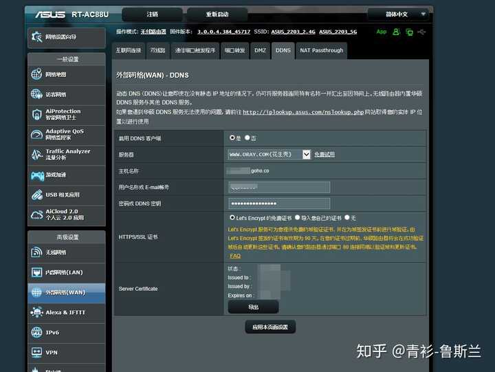
Task: Open the Network Map sidebar icon
Action: tap(36, 74)
